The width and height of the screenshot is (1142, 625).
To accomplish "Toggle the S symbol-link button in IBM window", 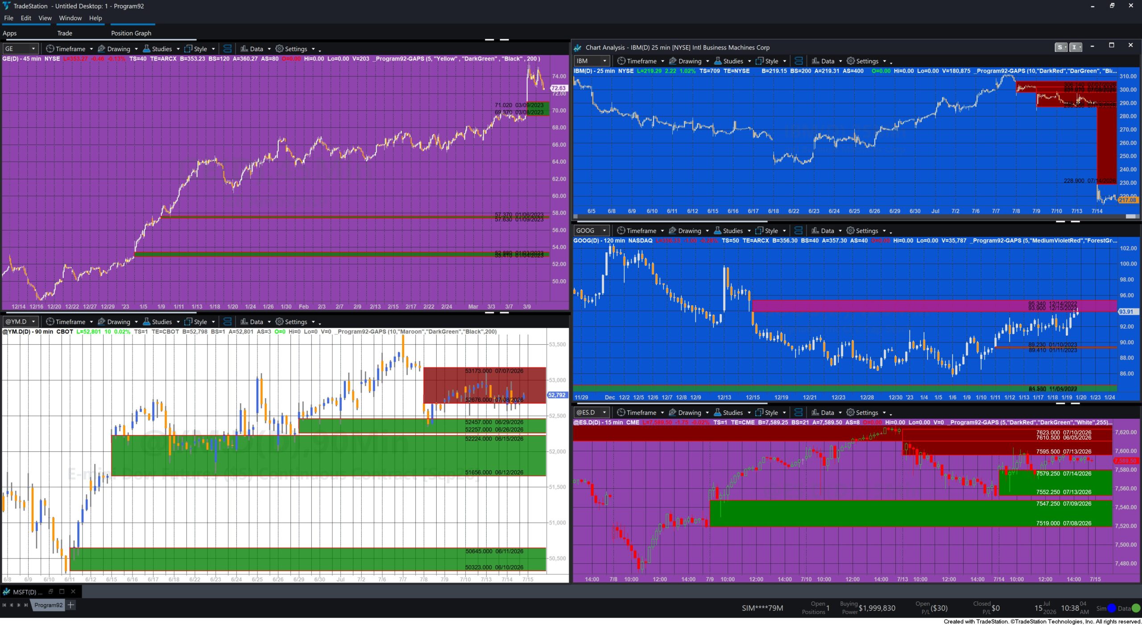I will click(x=1061, y=47).
